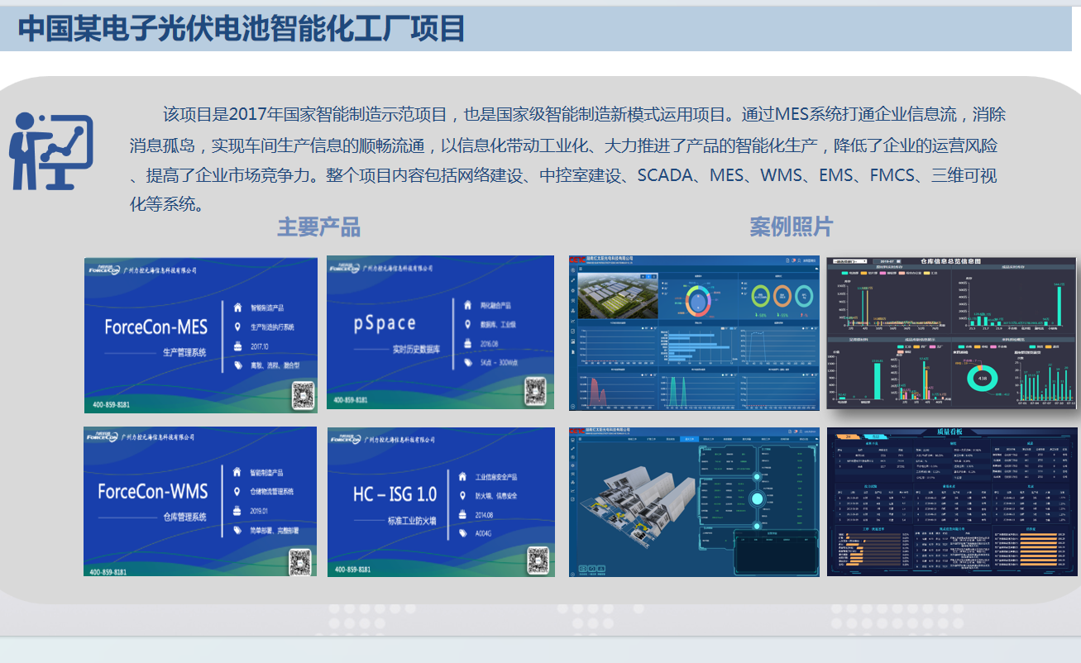Select the ForceCon-MES product card thumbnail
Viewport: 1081px width, 663px height.
point(200,335)
